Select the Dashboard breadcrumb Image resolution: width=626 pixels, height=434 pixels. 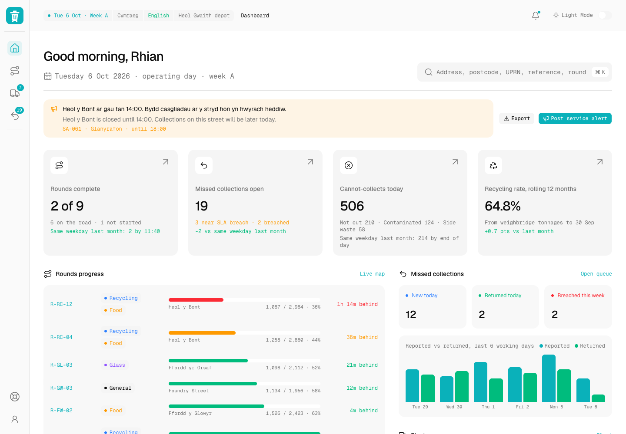click(255, 16)
